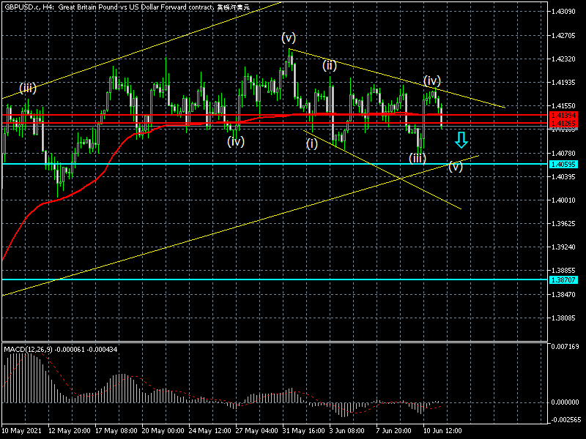Click the (iv) label near 27 May candles

point(235,140)
